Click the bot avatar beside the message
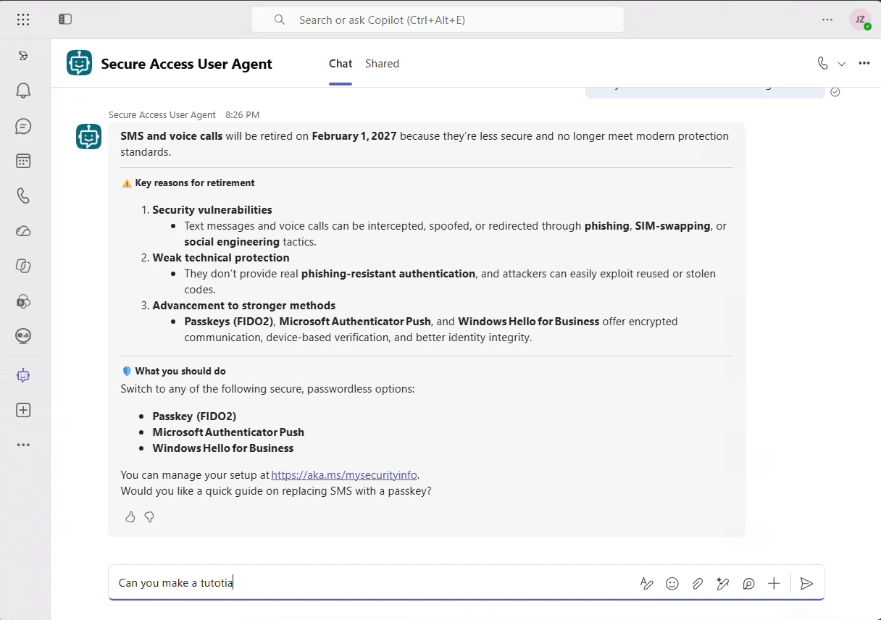 tap(88, 136)
